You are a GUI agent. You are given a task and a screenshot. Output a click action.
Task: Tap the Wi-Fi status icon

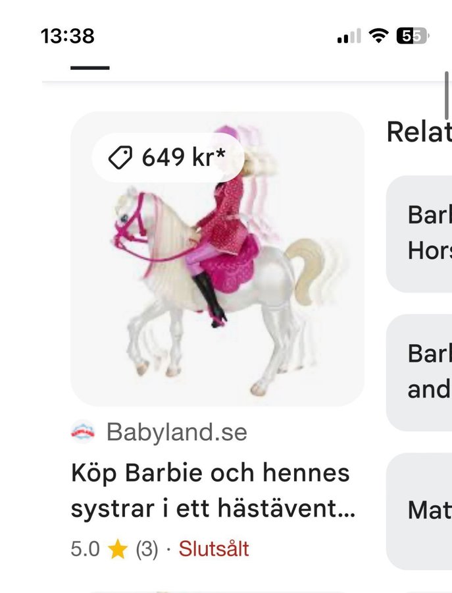(x=378, y=36)
